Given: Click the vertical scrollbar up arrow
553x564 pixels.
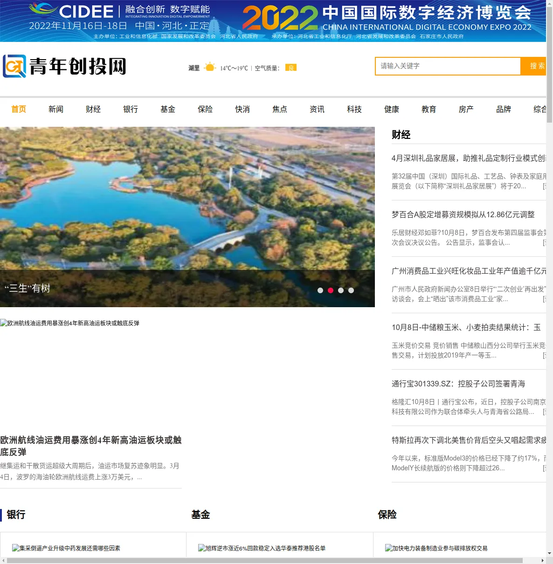Looking at the screenshot, I should 549,3.
